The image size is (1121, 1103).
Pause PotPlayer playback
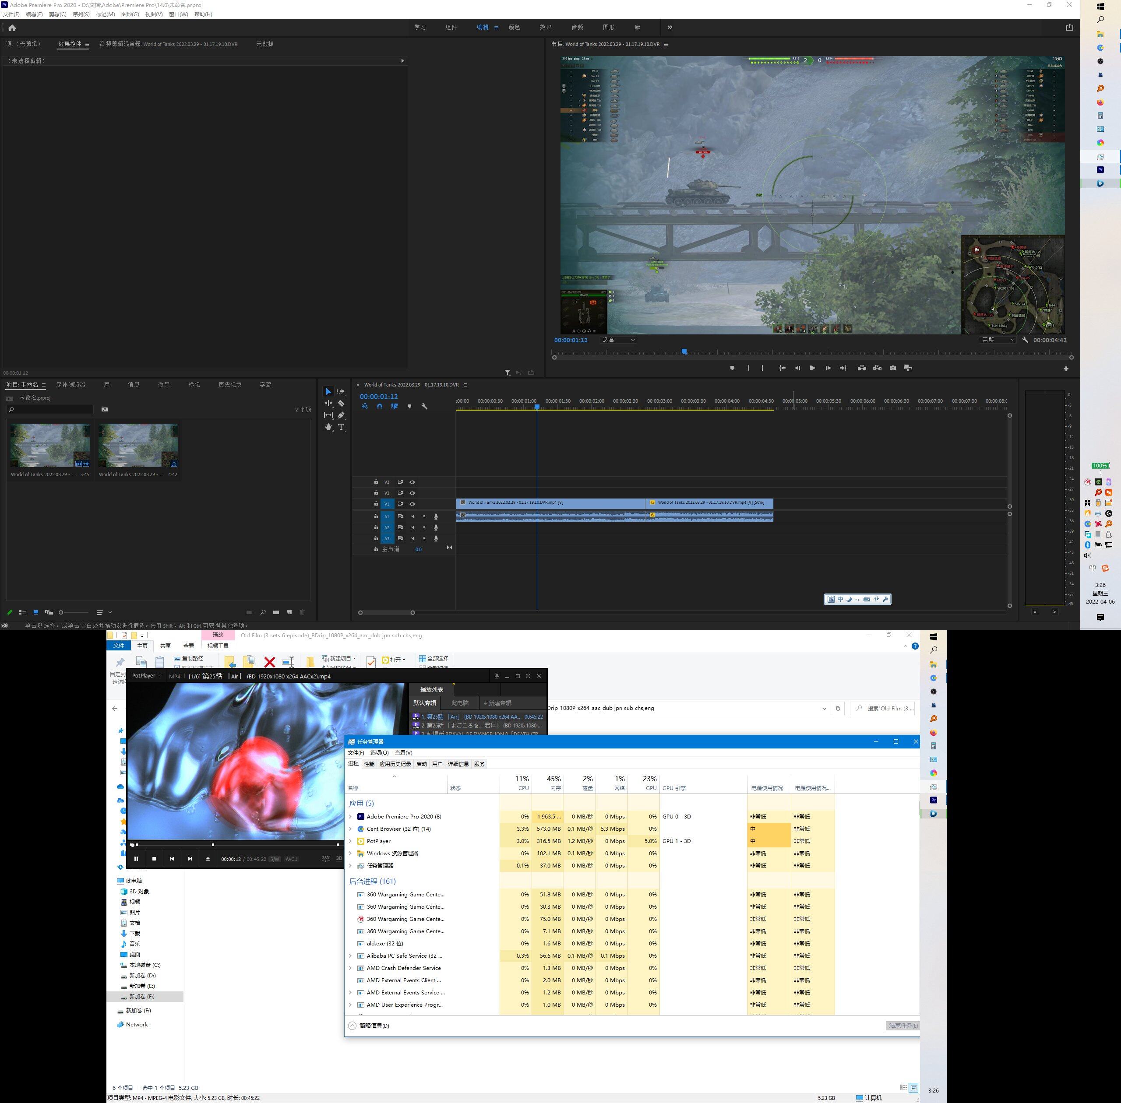coord(136,858)
